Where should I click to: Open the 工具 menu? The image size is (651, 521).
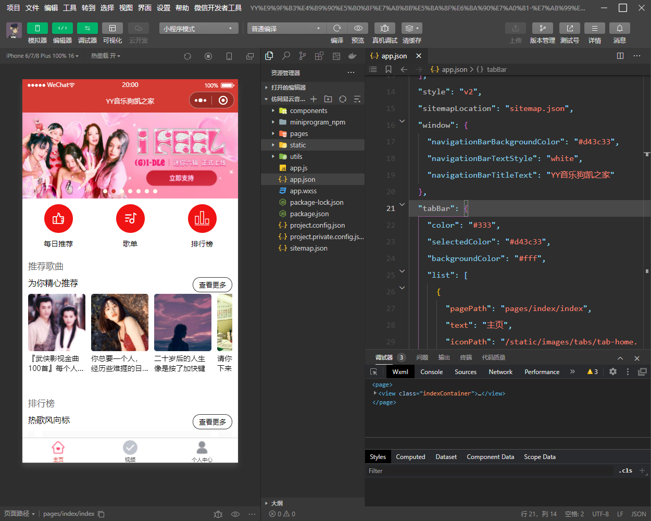click(70, 8)
